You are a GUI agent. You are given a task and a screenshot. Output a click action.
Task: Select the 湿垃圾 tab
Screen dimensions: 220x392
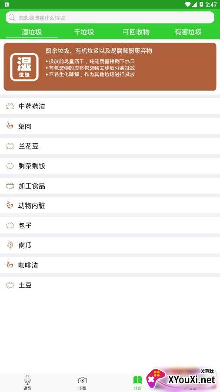tap(32, 32)
